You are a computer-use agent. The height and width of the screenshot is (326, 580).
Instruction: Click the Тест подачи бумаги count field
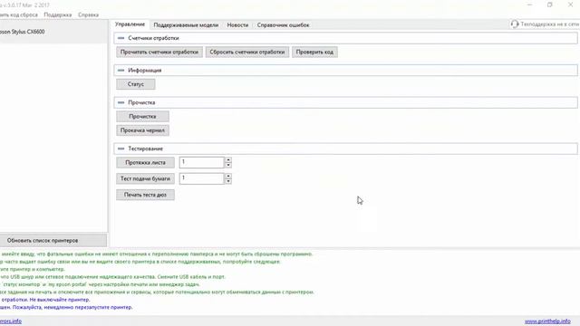point(201,178)
